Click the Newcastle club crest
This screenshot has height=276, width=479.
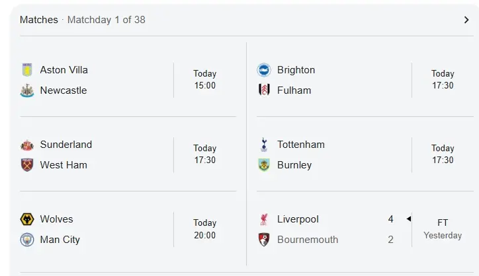click(x=27, y=90)
